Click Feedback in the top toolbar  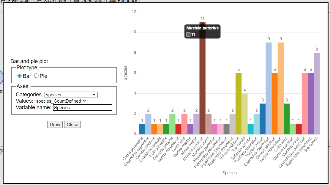pos(124,1)
